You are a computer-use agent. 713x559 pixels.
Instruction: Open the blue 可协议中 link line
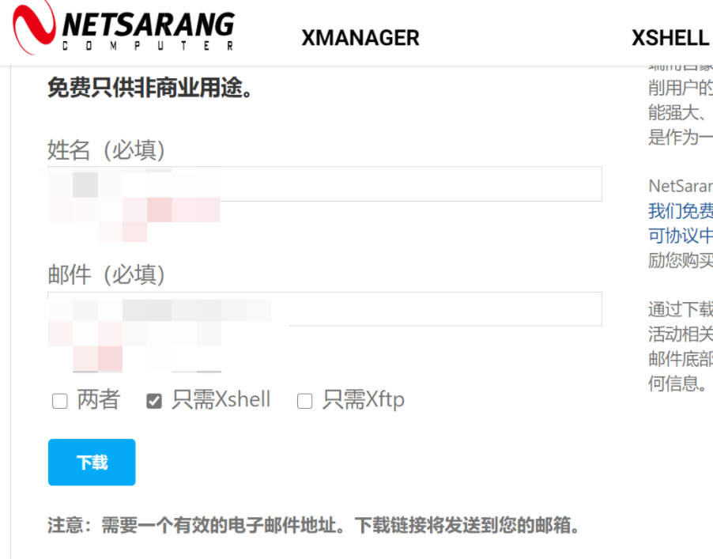pyautogui.click(x=681, y=236)
